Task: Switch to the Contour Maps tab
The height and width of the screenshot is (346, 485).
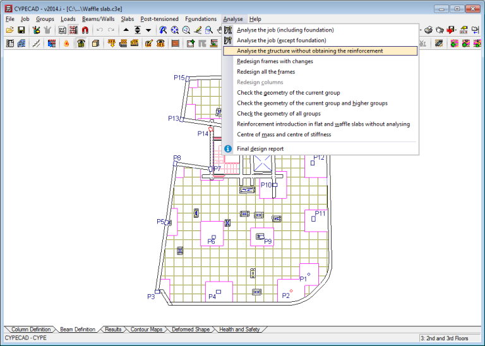Action: (x=146, y=330)
